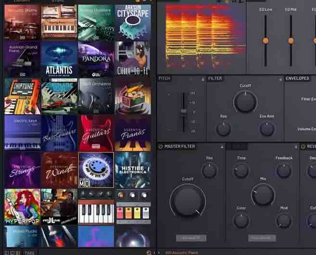Select the Chill Lo-Fi pack thumbnail
This screenshot has width=316, height=255.
click(133, 59)
